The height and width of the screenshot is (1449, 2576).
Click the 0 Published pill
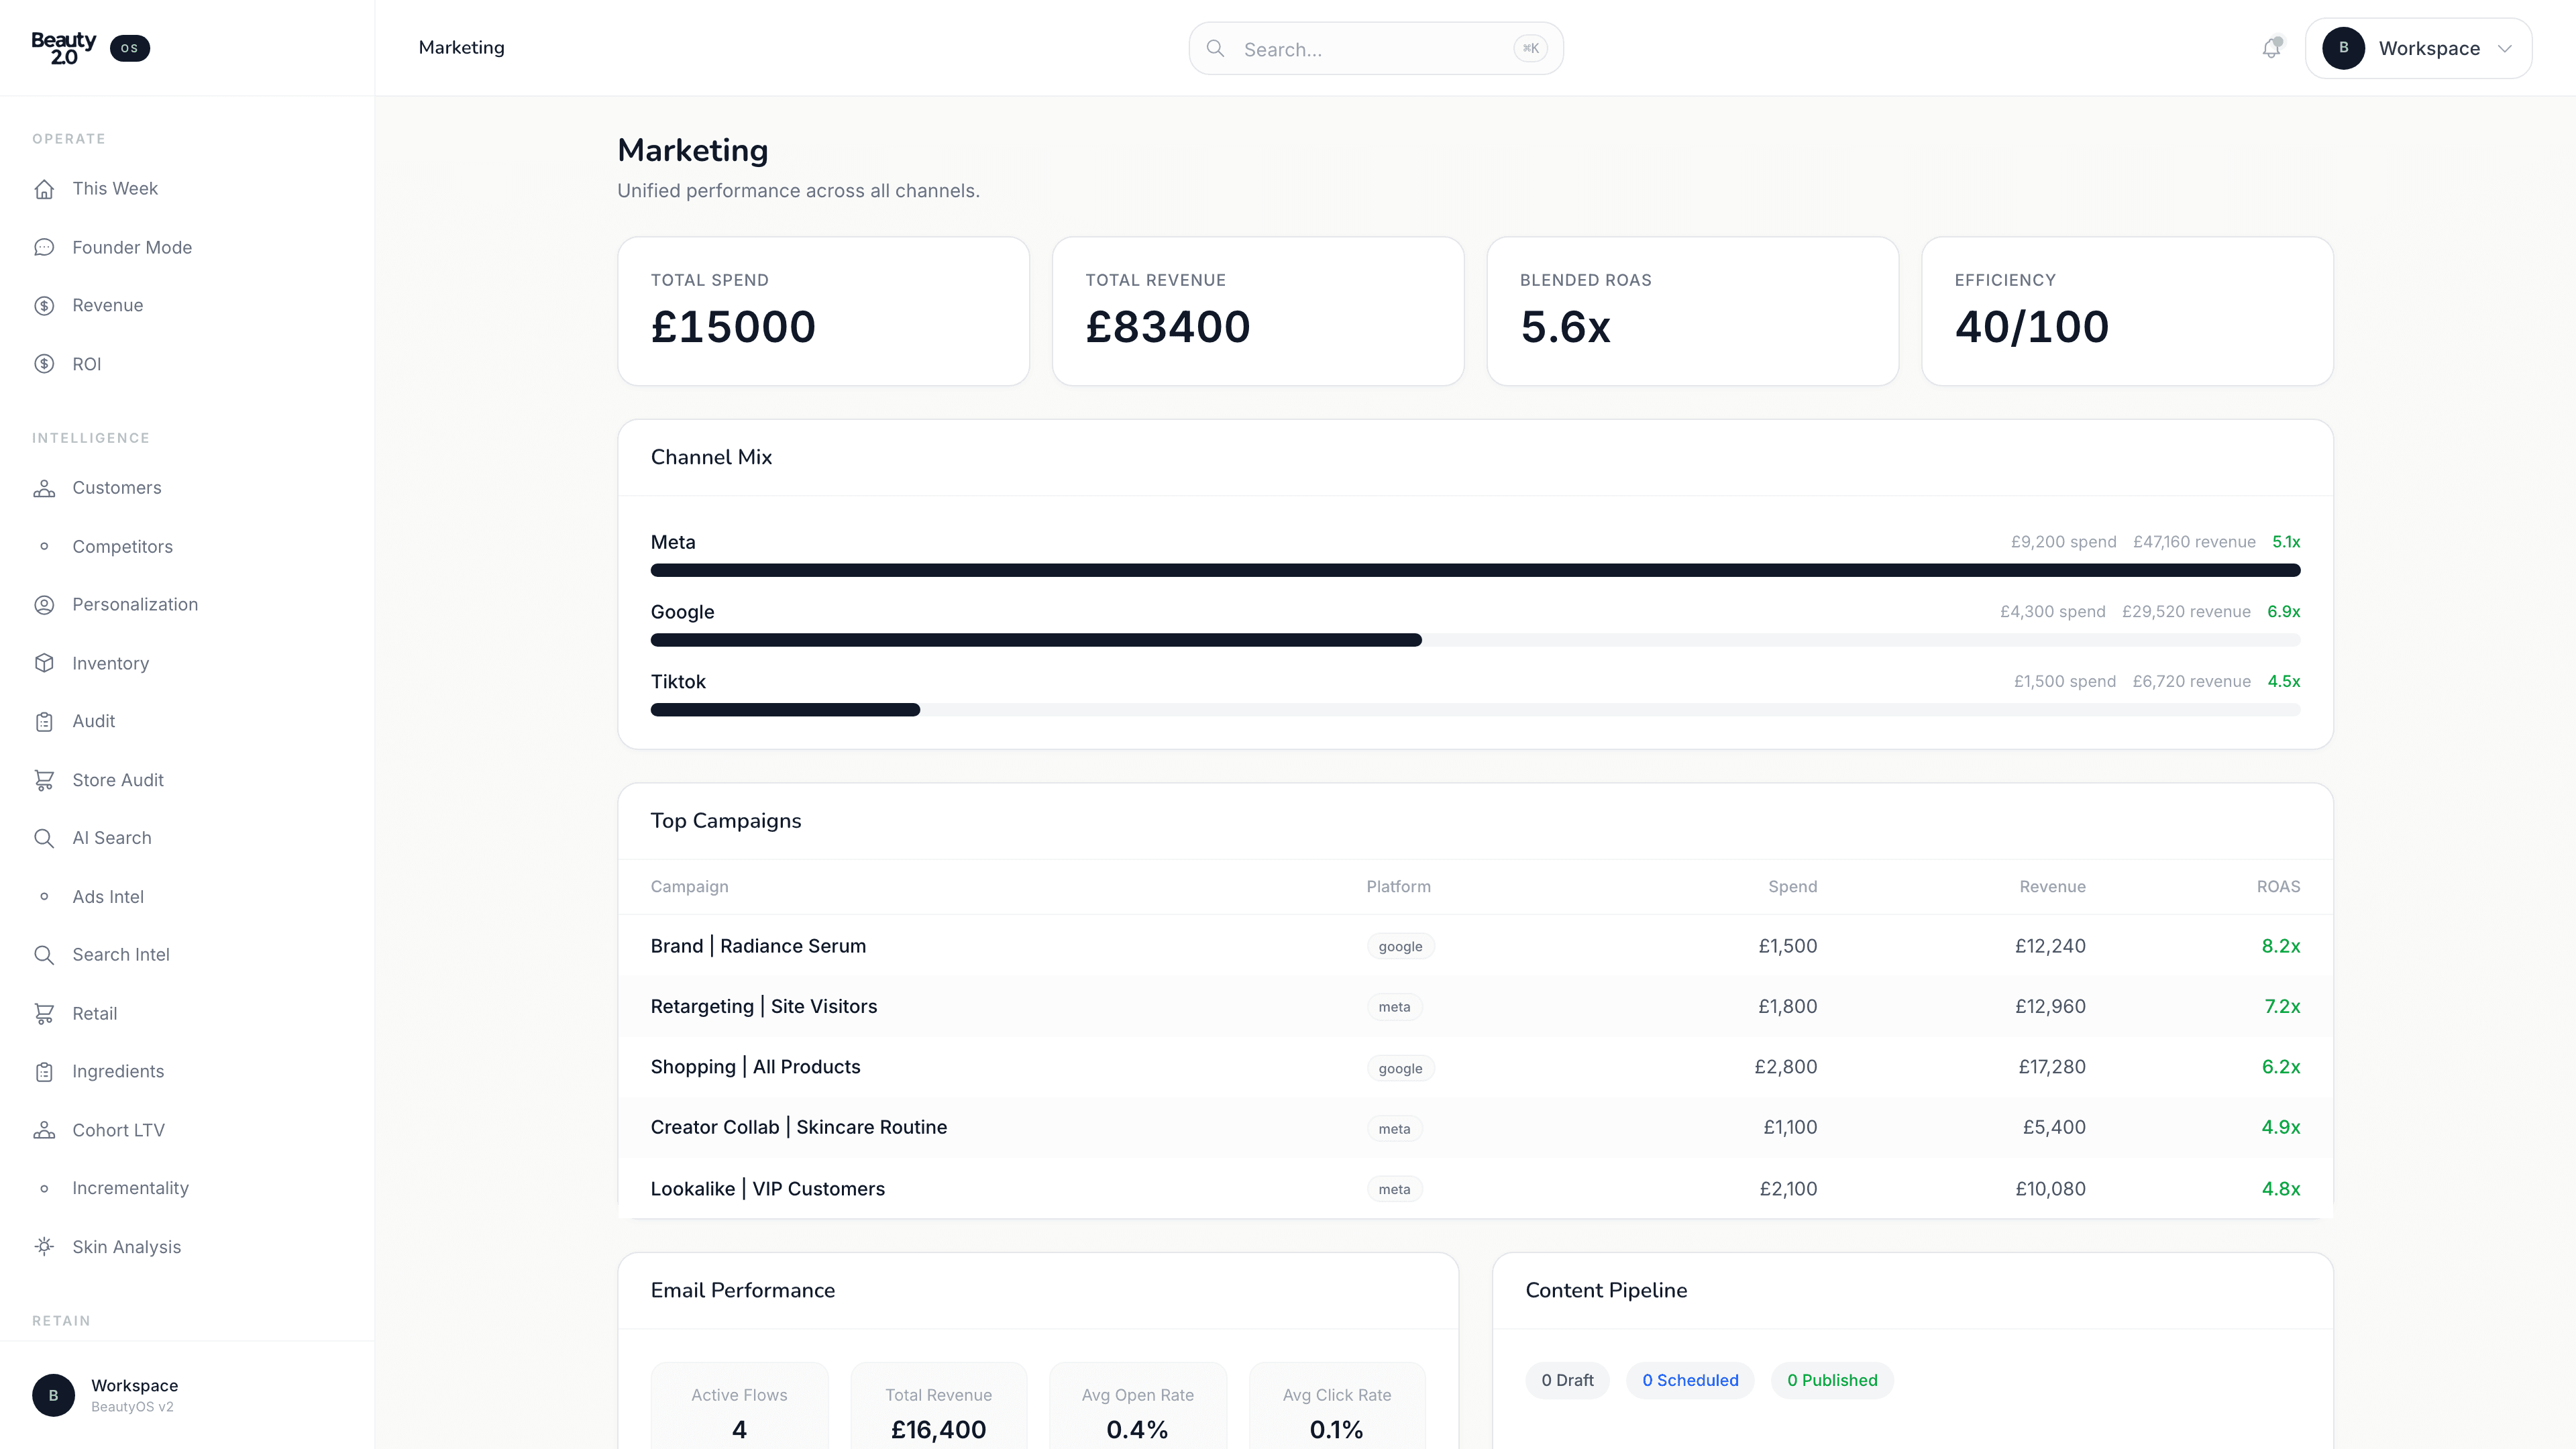pyautogui.click(x=1832, y=1380)
